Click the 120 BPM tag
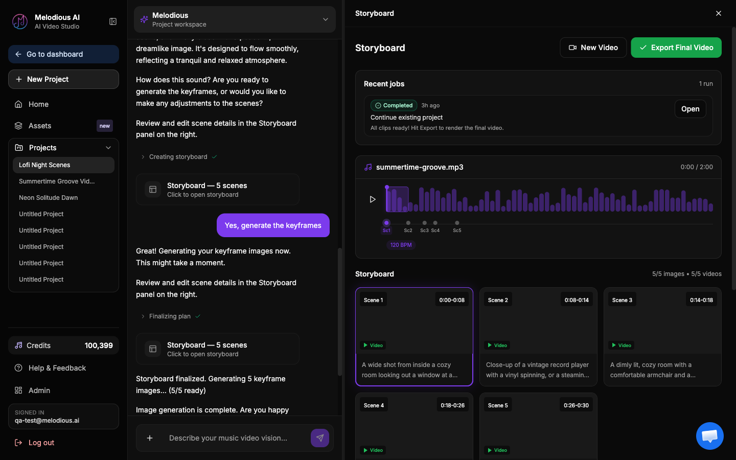 (401, 245)
